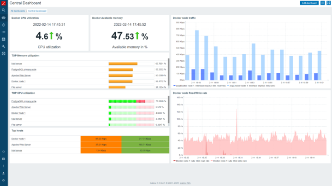This screenshot has height=186, width=332.
Task: Open the Help question mark icon
Action: [3, 166]
